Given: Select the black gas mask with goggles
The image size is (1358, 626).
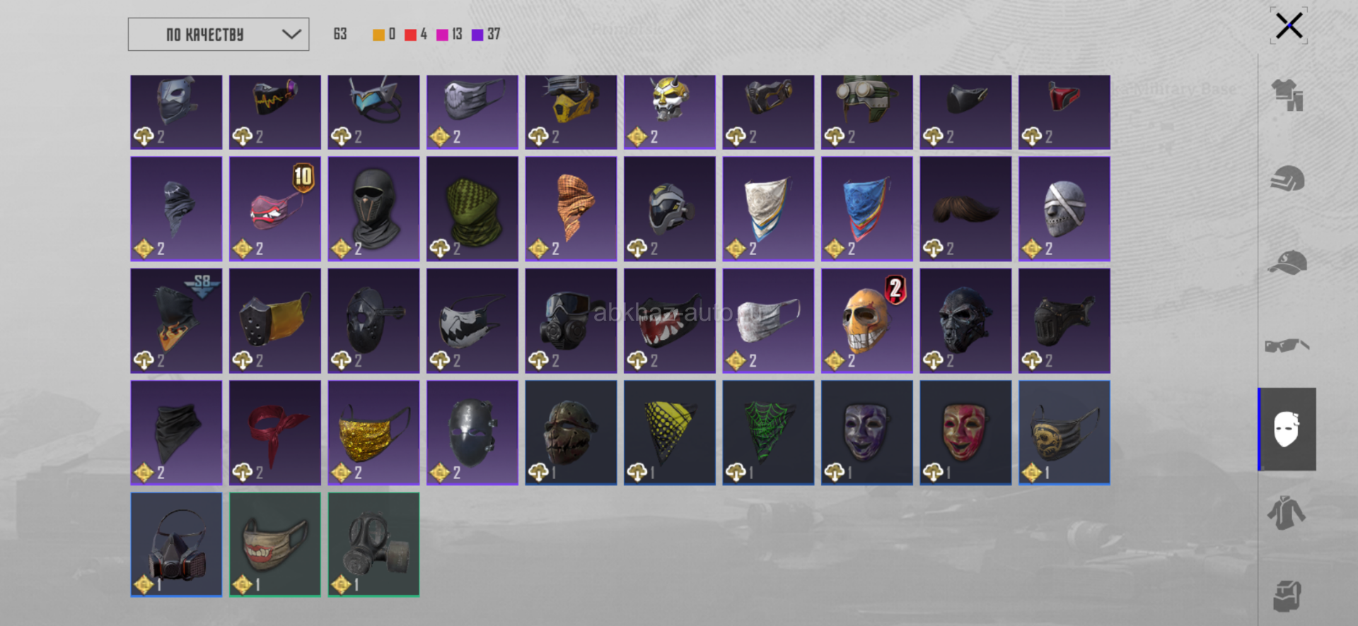Looking at the screenshot, I should pyautogui.click(x=571, y=321).
